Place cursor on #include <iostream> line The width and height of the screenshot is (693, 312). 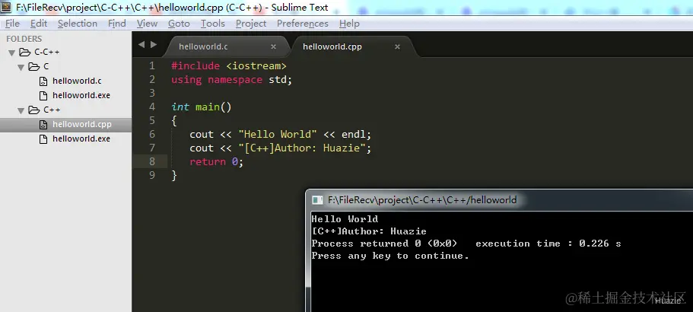pos(229,66)
